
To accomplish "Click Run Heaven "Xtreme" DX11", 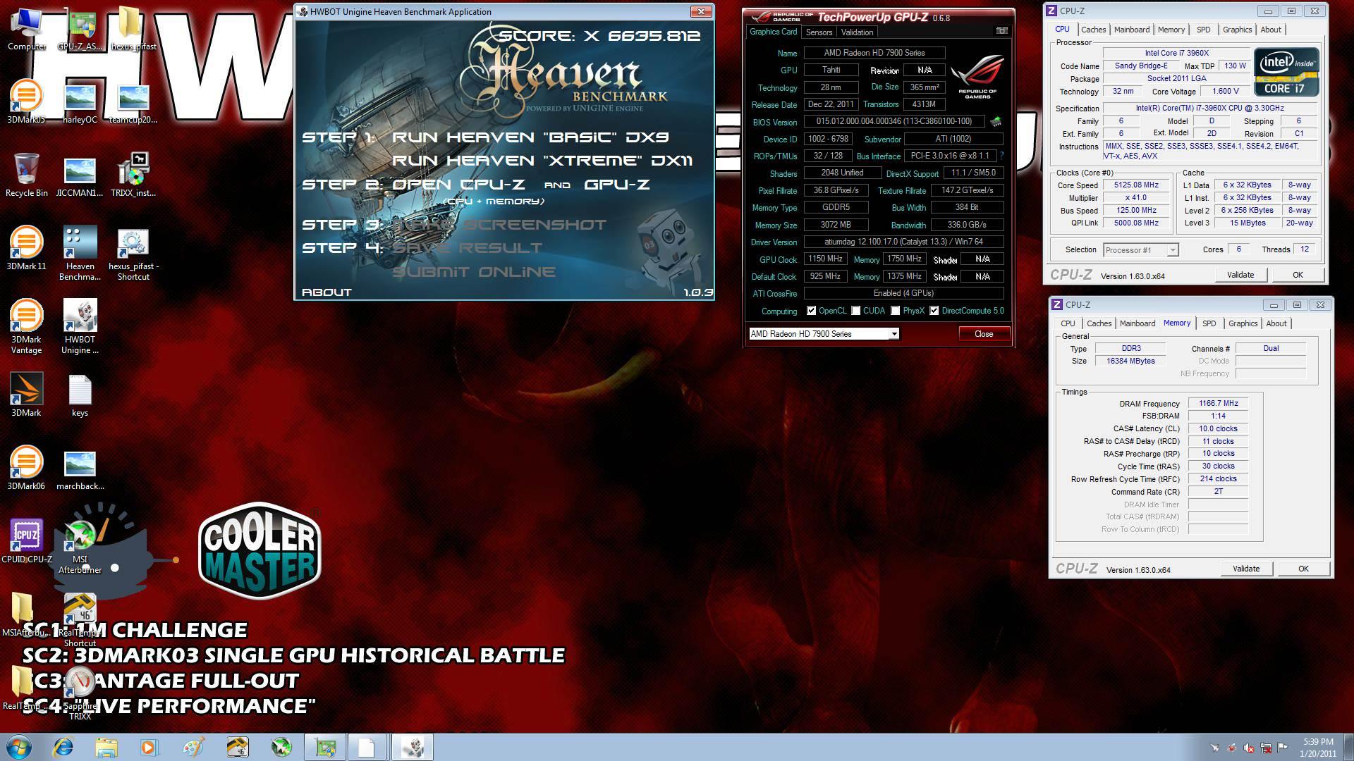I will (542, 161).
